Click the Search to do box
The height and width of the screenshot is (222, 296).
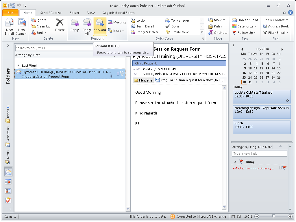tap(54, 48)
